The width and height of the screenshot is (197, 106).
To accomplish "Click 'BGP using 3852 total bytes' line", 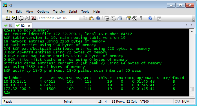I will click(44, 67).
